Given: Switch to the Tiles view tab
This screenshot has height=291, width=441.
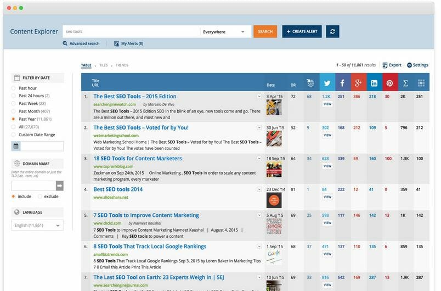Looking at the screenshot, I should pos(103,65).
